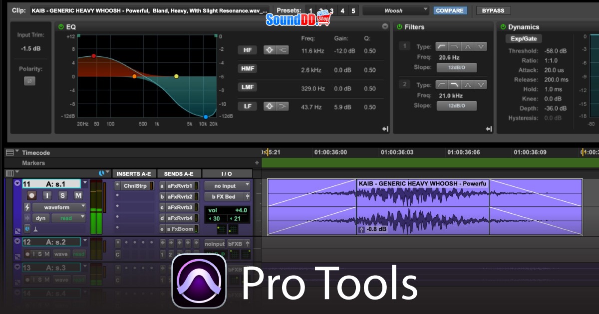The height and width of the screenshot is (314, 599).
Task: Choose band-pass type for Filter 1
Action: tap(468, 46)
